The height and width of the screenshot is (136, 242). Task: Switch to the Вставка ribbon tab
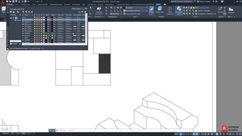pyautogui.click(x=67, y=5)
